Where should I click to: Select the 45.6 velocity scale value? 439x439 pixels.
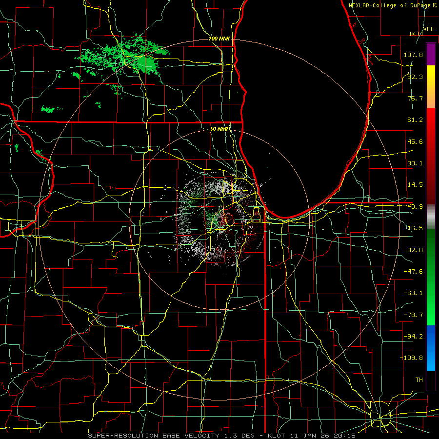[415, 141]
